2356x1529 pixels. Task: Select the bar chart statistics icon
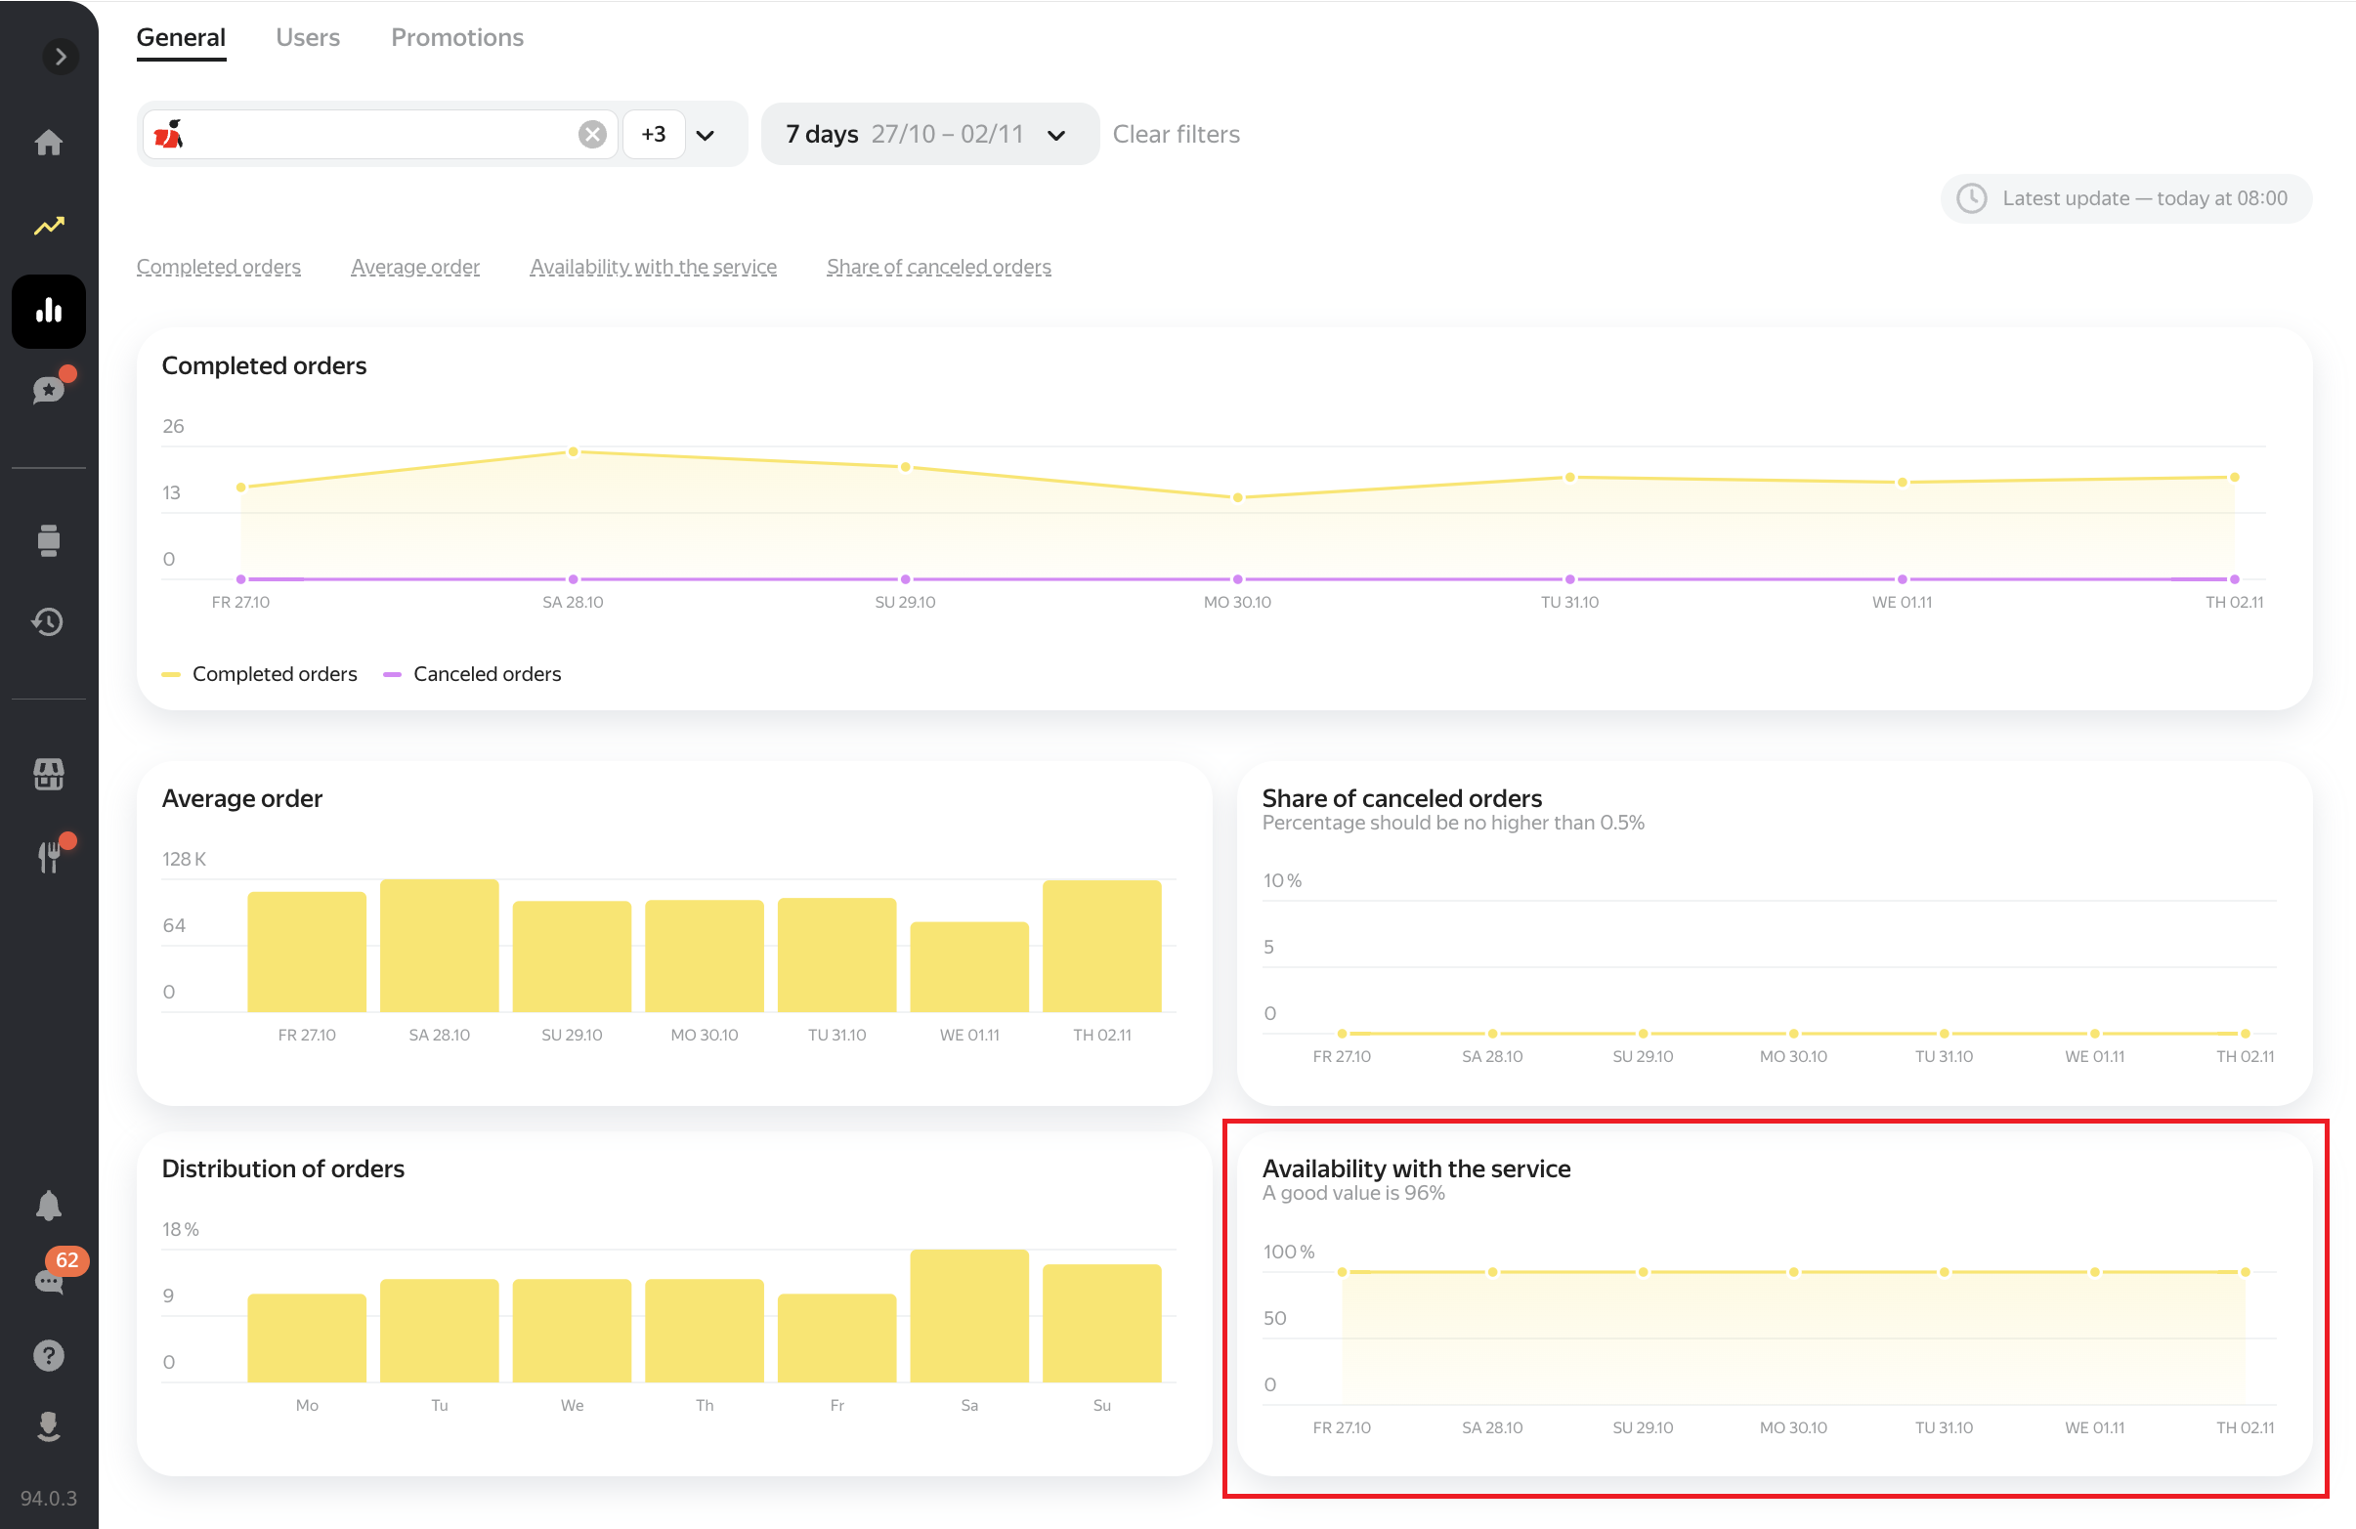click(49, 311)
